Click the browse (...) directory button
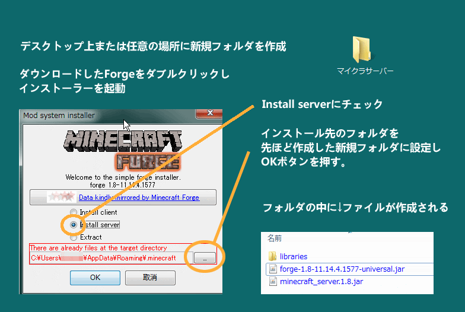Screen dimensions: 465x312 (205, 257)
